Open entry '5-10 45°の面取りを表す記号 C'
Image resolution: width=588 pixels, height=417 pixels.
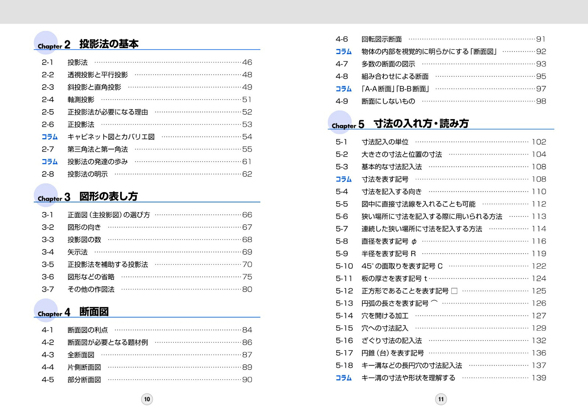click(x=441, y=266)
